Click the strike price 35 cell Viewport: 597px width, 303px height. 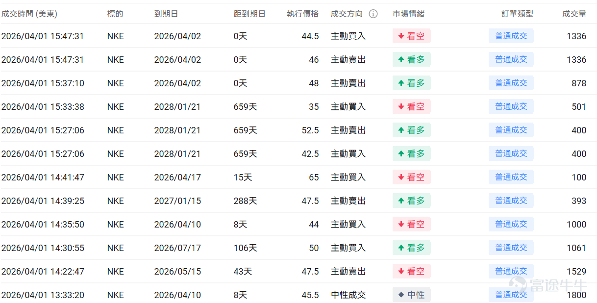[314, 107]
